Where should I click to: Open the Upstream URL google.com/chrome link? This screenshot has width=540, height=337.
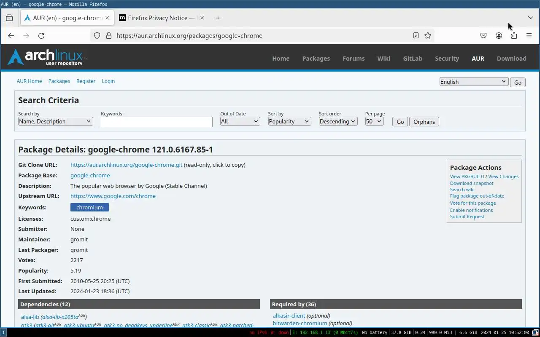[x=113, y=196]
